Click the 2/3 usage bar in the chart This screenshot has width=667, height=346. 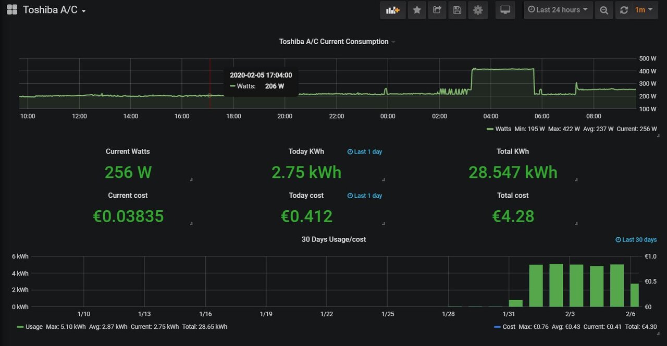point(576,286)
